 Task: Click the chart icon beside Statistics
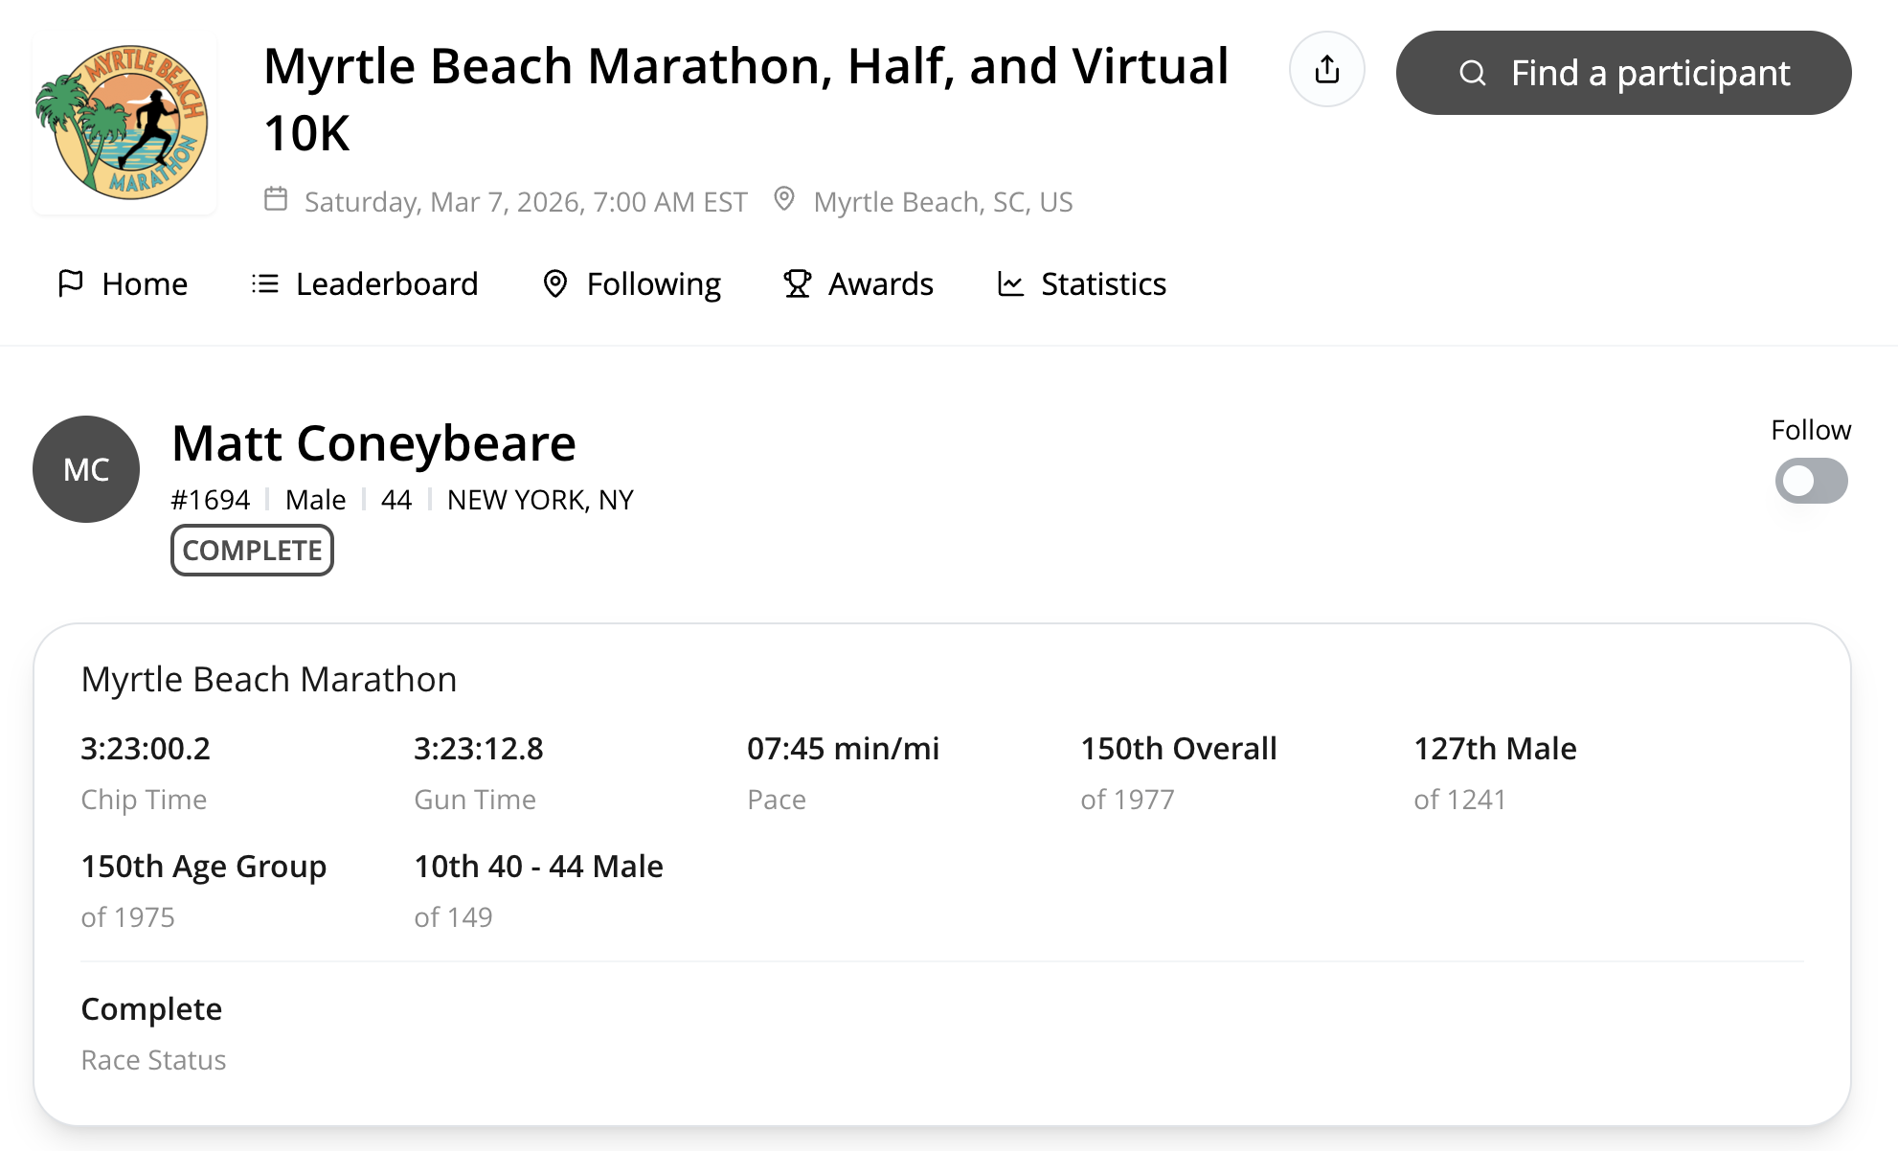click(1010, 283)
